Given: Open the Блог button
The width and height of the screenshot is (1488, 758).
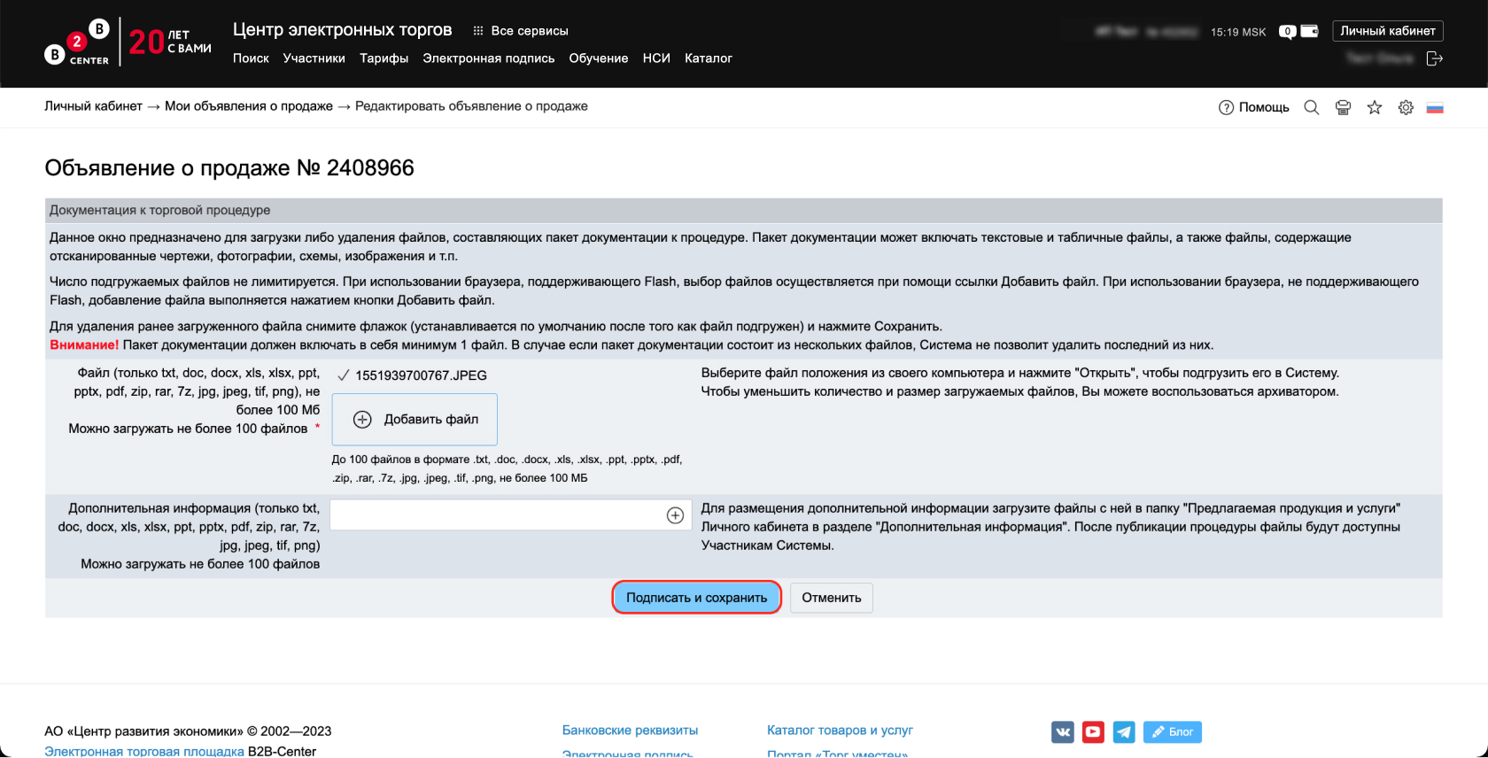Looking at the screenshot, I should (1172, 732).
